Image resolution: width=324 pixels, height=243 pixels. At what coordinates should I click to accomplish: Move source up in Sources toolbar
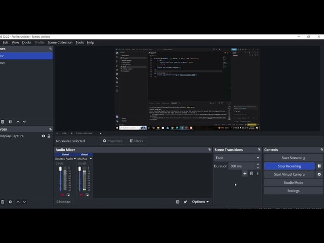(x=18, y=202)
